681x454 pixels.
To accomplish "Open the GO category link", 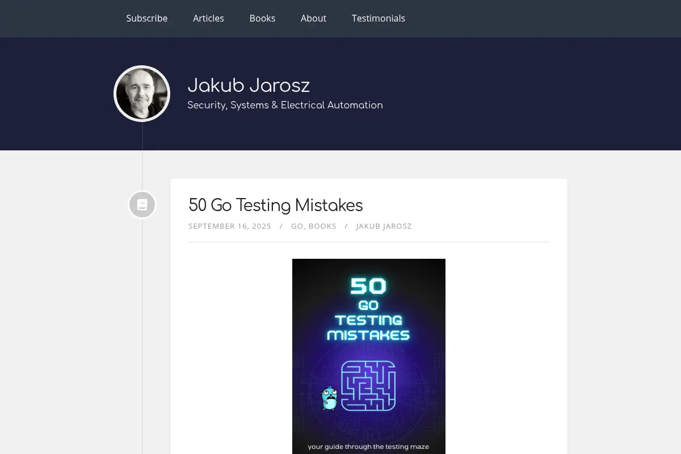I will coord(297,226).
